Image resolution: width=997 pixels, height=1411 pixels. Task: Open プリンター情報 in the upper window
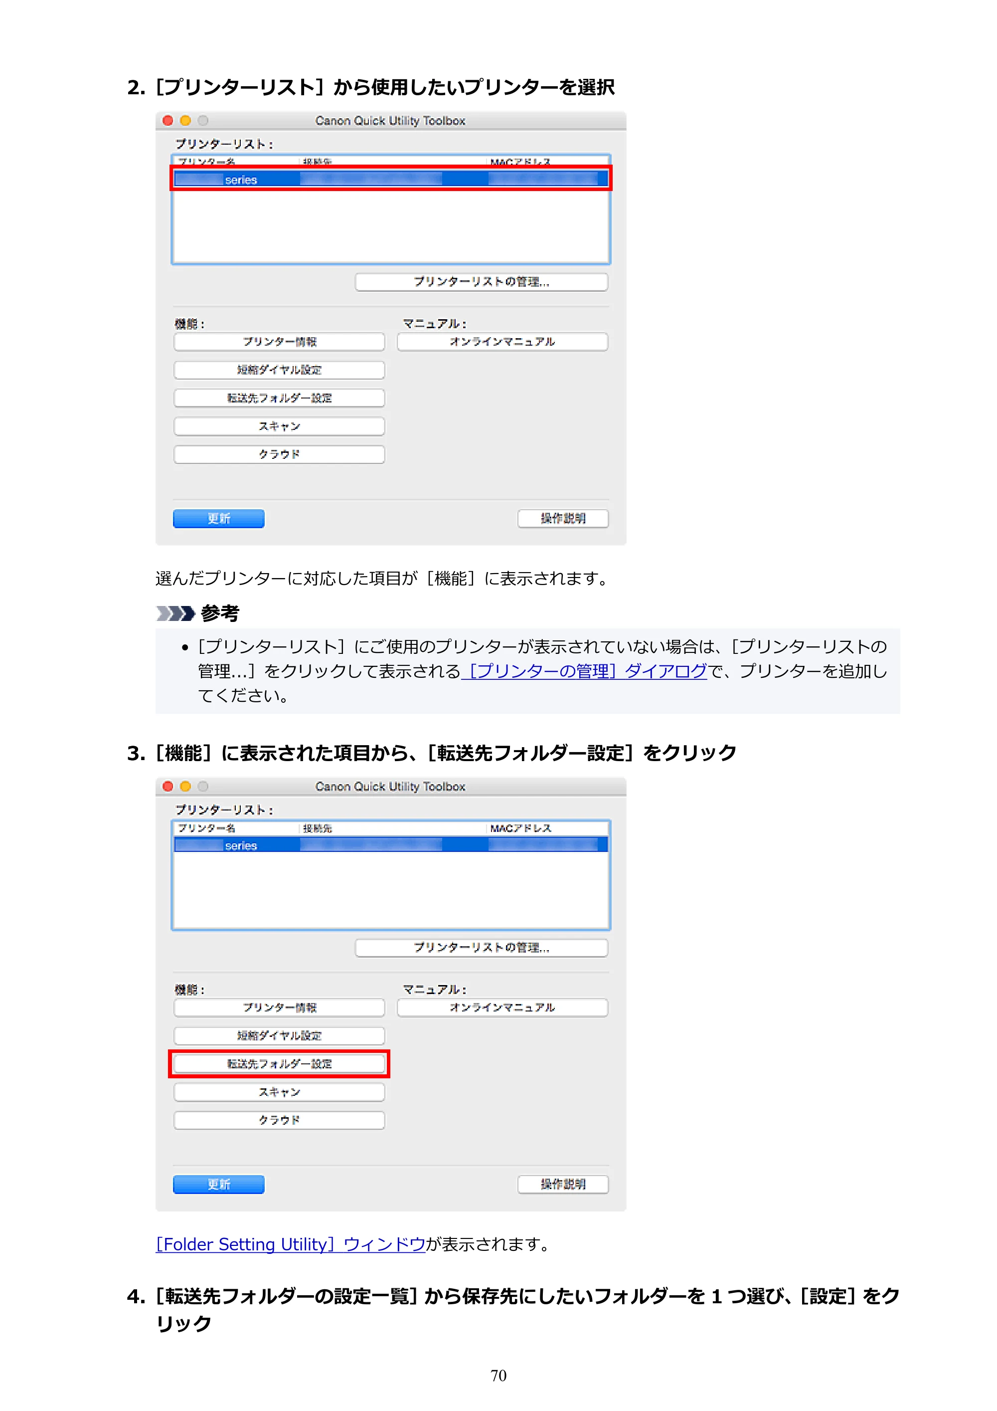[x=280, y=342]
